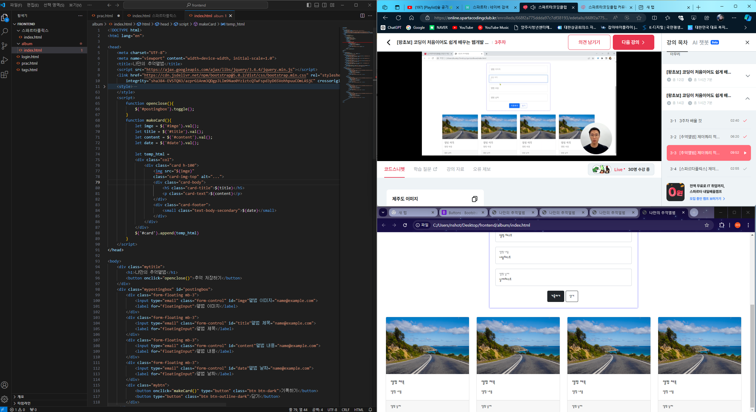Favorite this page with the Edge star
This screenshot has height=412, width=756.
pos(639,18)
